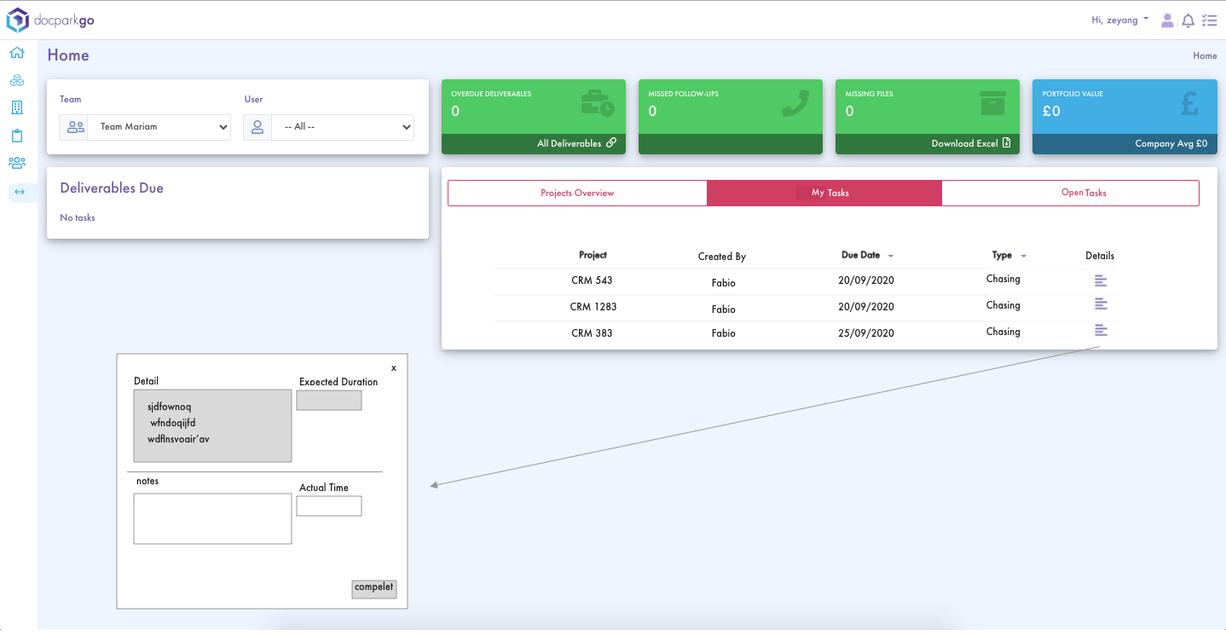This screenshot has height=636, width=1226.
Task: Open the people group sidebar icon
Action: [x=17, y=163]
